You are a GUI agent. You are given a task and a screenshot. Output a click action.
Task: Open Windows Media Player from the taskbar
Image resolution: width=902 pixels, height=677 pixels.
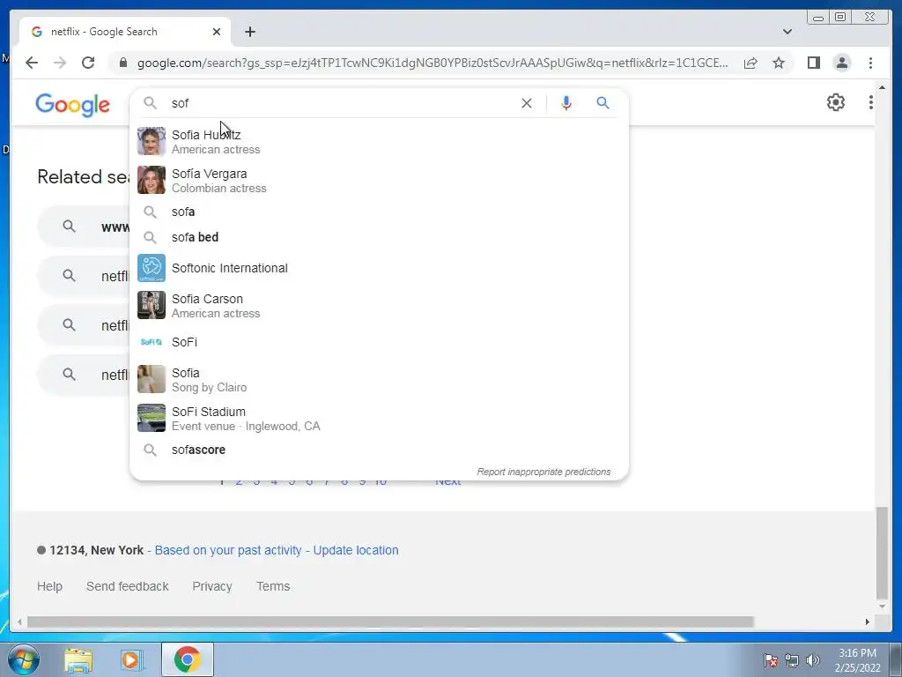coord(132,659)
